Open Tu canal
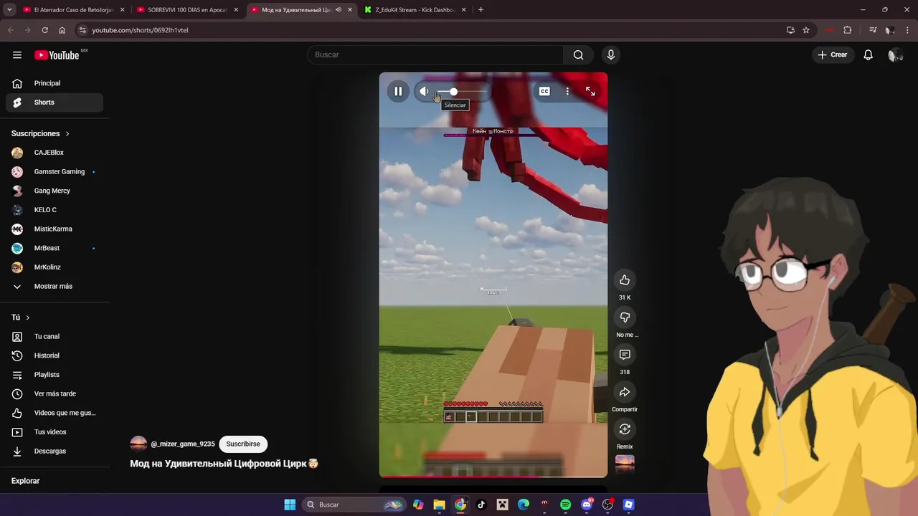This screenshot has width=918, height=516. (55, 336)
